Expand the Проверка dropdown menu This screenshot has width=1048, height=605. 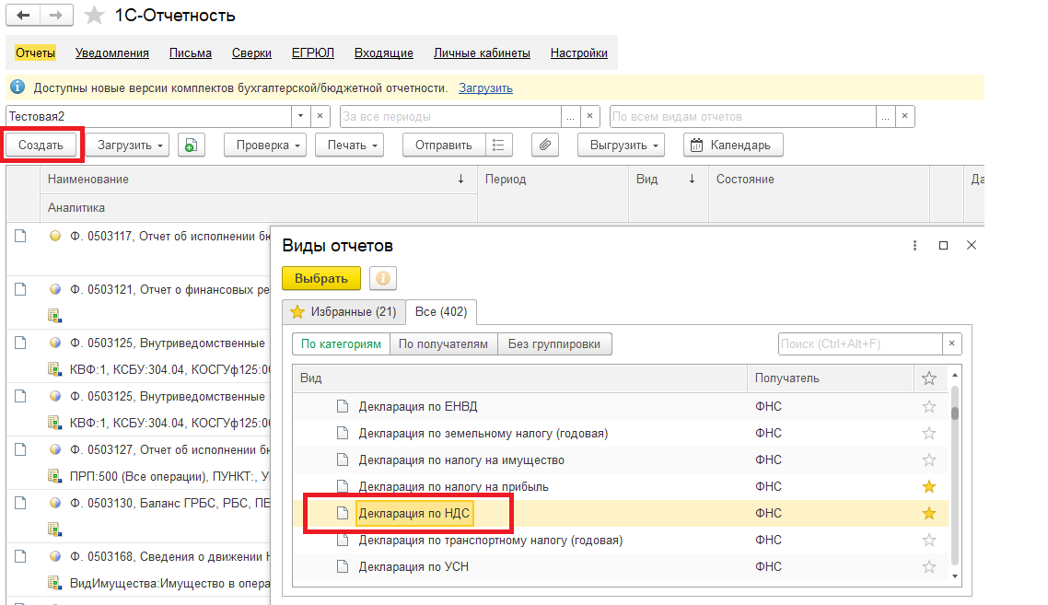265,145
